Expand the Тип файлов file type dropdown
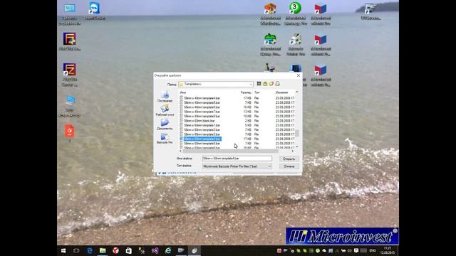 pos(269,166)
